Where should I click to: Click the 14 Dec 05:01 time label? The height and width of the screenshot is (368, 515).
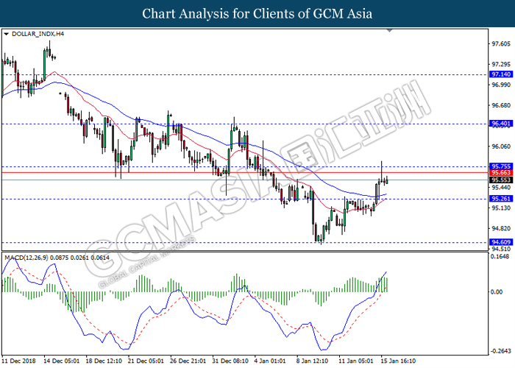coord(62,361)
